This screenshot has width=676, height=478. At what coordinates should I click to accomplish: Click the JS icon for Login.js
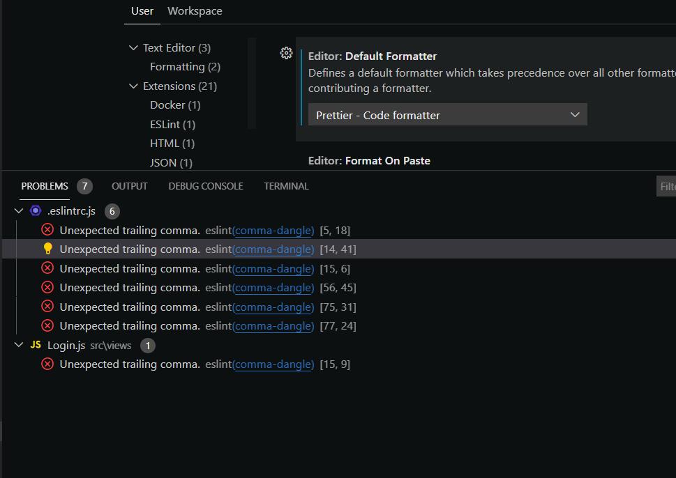pyautogui.click(x=36, y=345)
